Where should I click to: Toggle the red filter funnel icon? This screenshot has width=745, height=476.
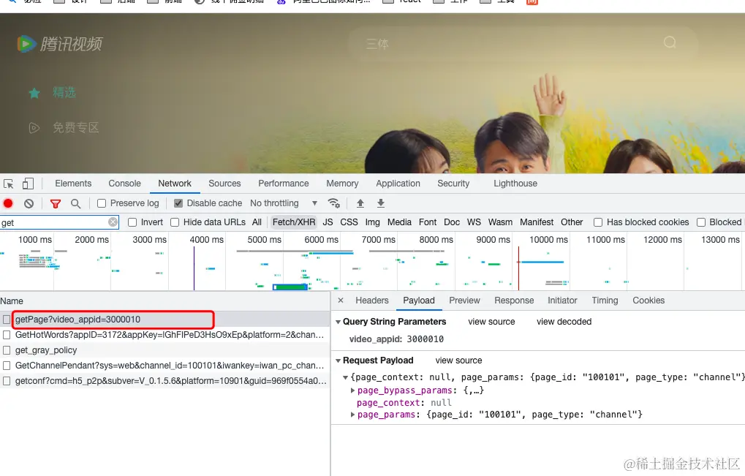click(x=56, y=204)
